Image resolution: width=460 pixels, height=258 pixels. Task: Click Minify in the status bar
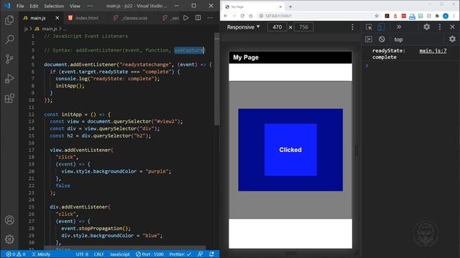click(x=41, y=254)
